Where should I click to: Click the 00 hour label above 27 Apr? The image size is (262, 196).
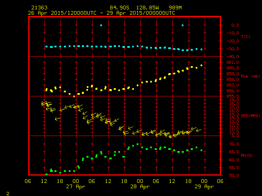[x=76, y=181]
